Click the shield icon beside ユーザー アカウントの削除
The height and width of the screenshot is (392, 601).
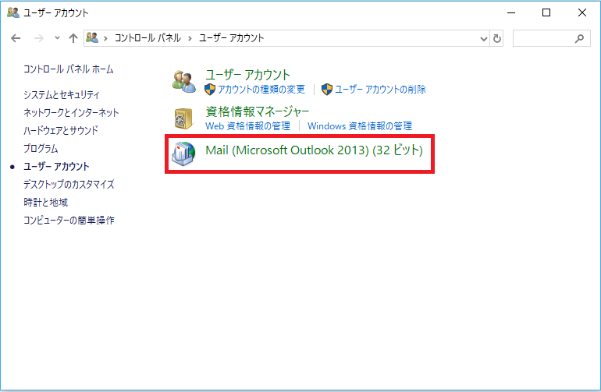click(326, 90)
